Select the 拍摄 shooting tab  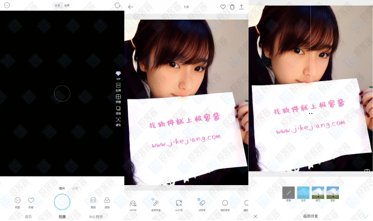(62, 217)
